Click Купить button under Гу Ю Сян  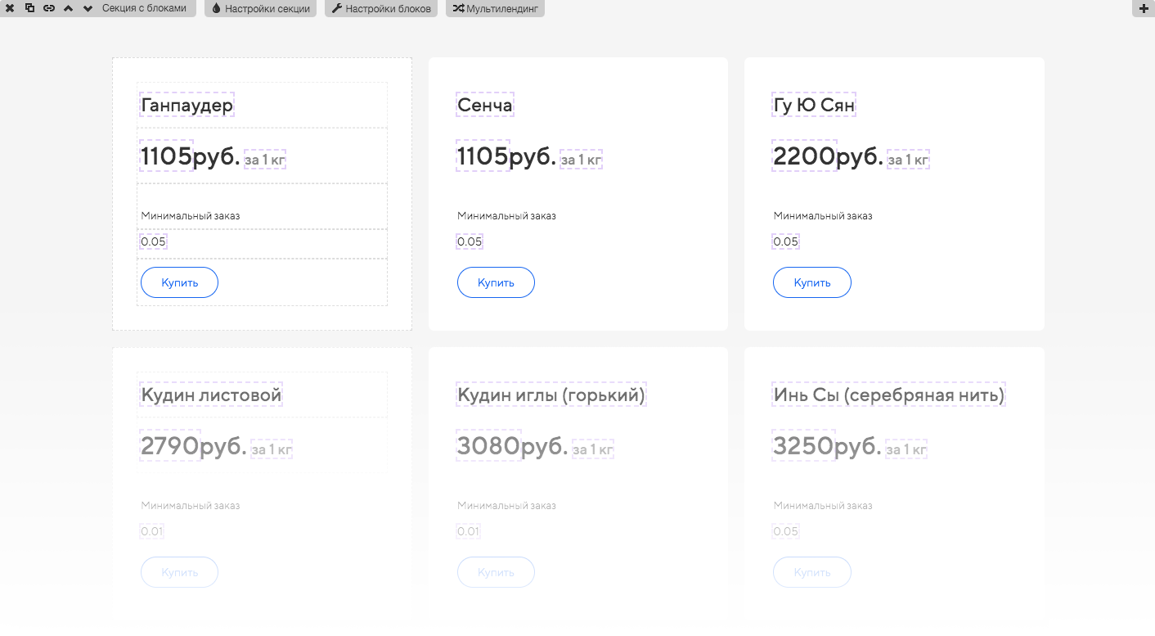pyautogui.click(x=812, y=282)
